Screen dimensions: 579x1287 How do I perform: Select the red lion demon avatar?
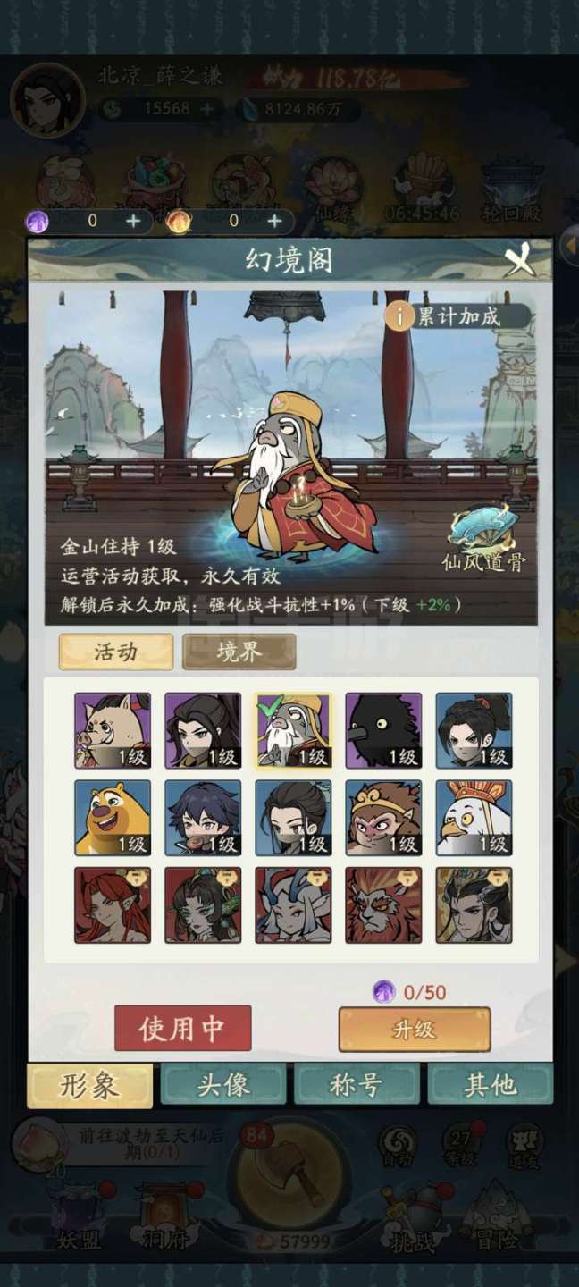[383, 904]
